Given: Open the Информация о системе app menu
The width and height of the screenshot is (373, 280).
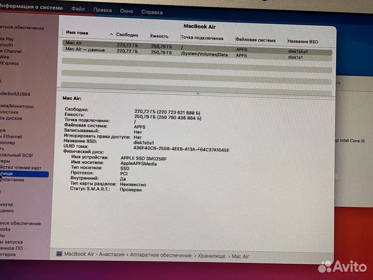Looking at the screenshot, I should pyautogui.click(x=32, y=7).
